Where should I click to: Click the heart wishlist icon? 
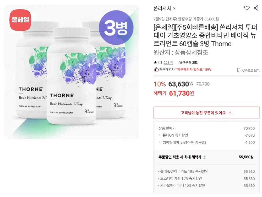247,8
